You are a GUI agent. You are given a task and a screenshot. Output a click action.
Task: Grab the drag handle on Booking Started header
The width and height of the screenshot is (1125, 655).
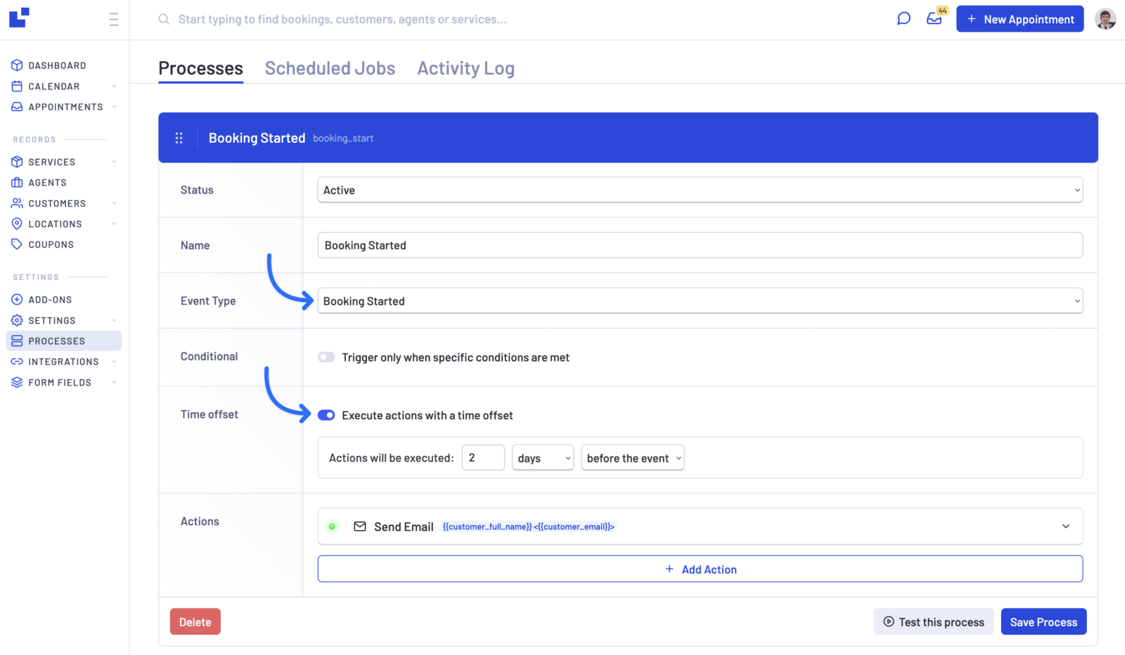(179, 138)
